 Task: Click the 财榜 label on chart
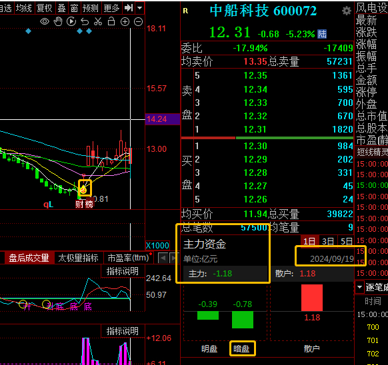(x=85, y=204)
